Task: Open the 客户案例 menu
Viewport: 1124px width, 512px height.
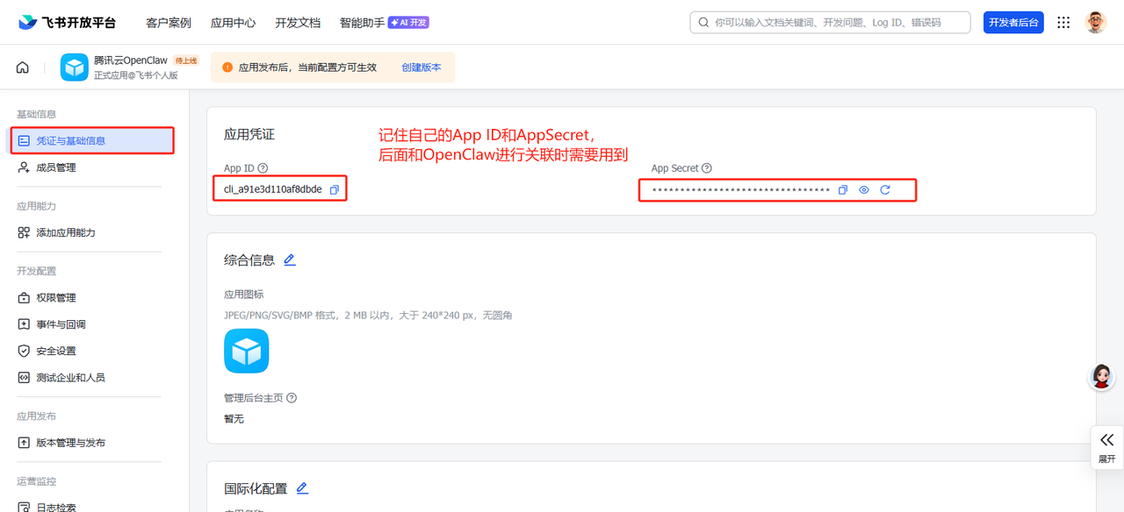Action: point(169,23)
